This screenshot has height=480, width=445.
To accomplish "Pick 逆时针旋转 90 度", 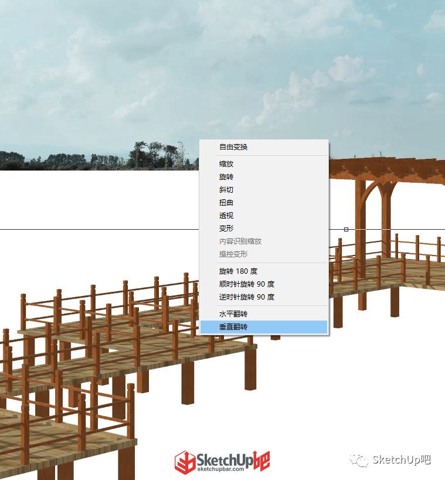I will [x=264, y=297].
